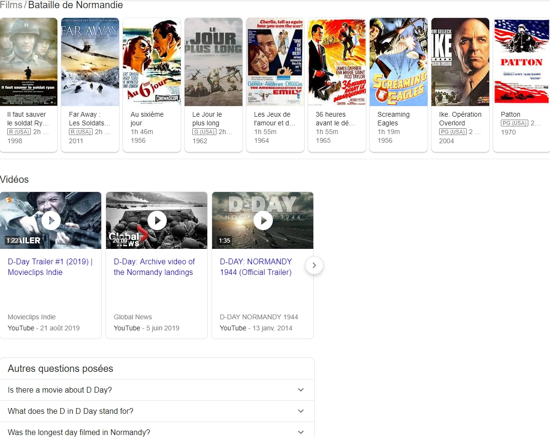Click the year 2004 under Ike
550x437 pixels.
446,141
